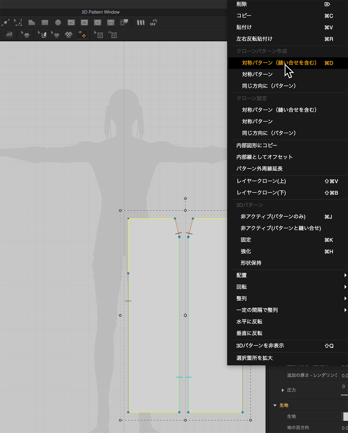This screenshot has width=348, height=433.
Task: Pick the Ellipse pattern tool
Action: pyautogui.click(x=58, y=23)
